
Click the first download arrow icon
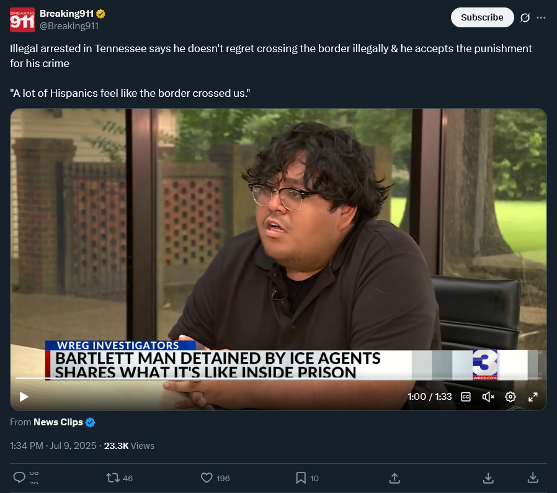click(488, 478)
